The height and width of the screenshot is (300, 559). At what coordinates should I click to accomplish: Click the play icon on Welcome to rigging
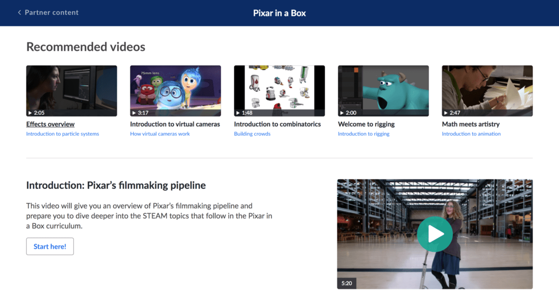point(342,112)
